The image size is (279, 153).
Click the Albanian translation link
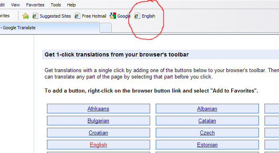click(207, 109)
